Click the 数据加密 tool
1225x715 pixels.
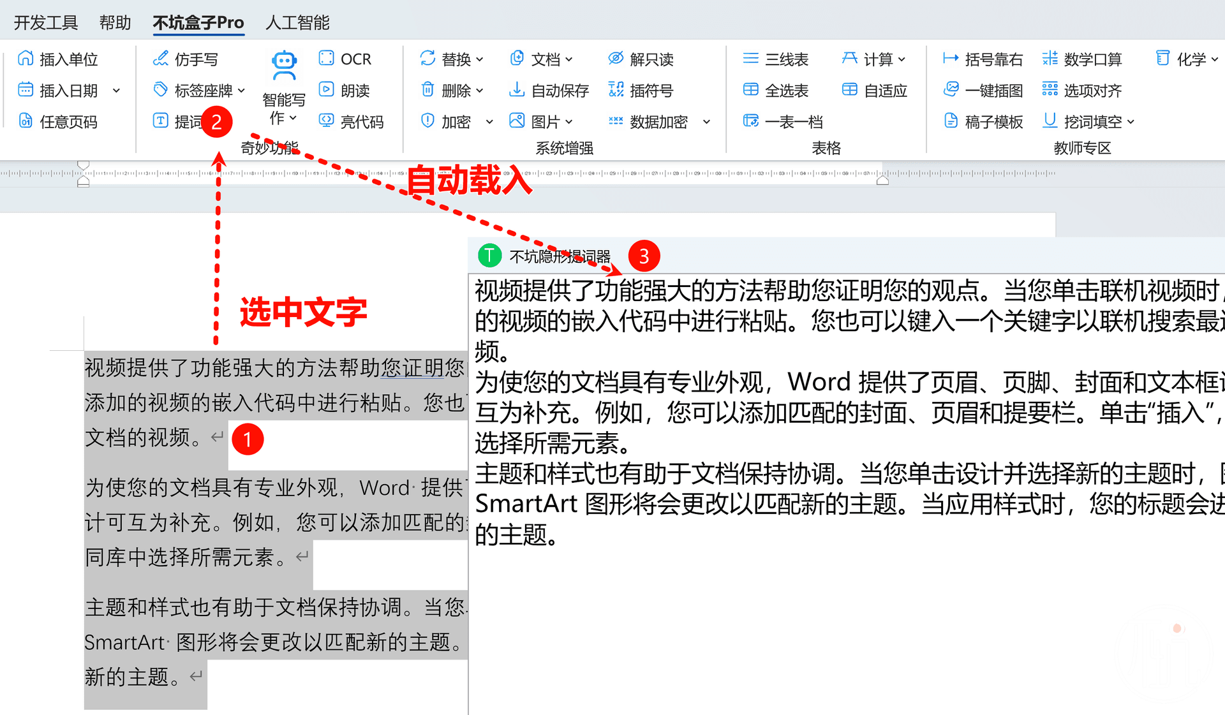click(648, 121)
